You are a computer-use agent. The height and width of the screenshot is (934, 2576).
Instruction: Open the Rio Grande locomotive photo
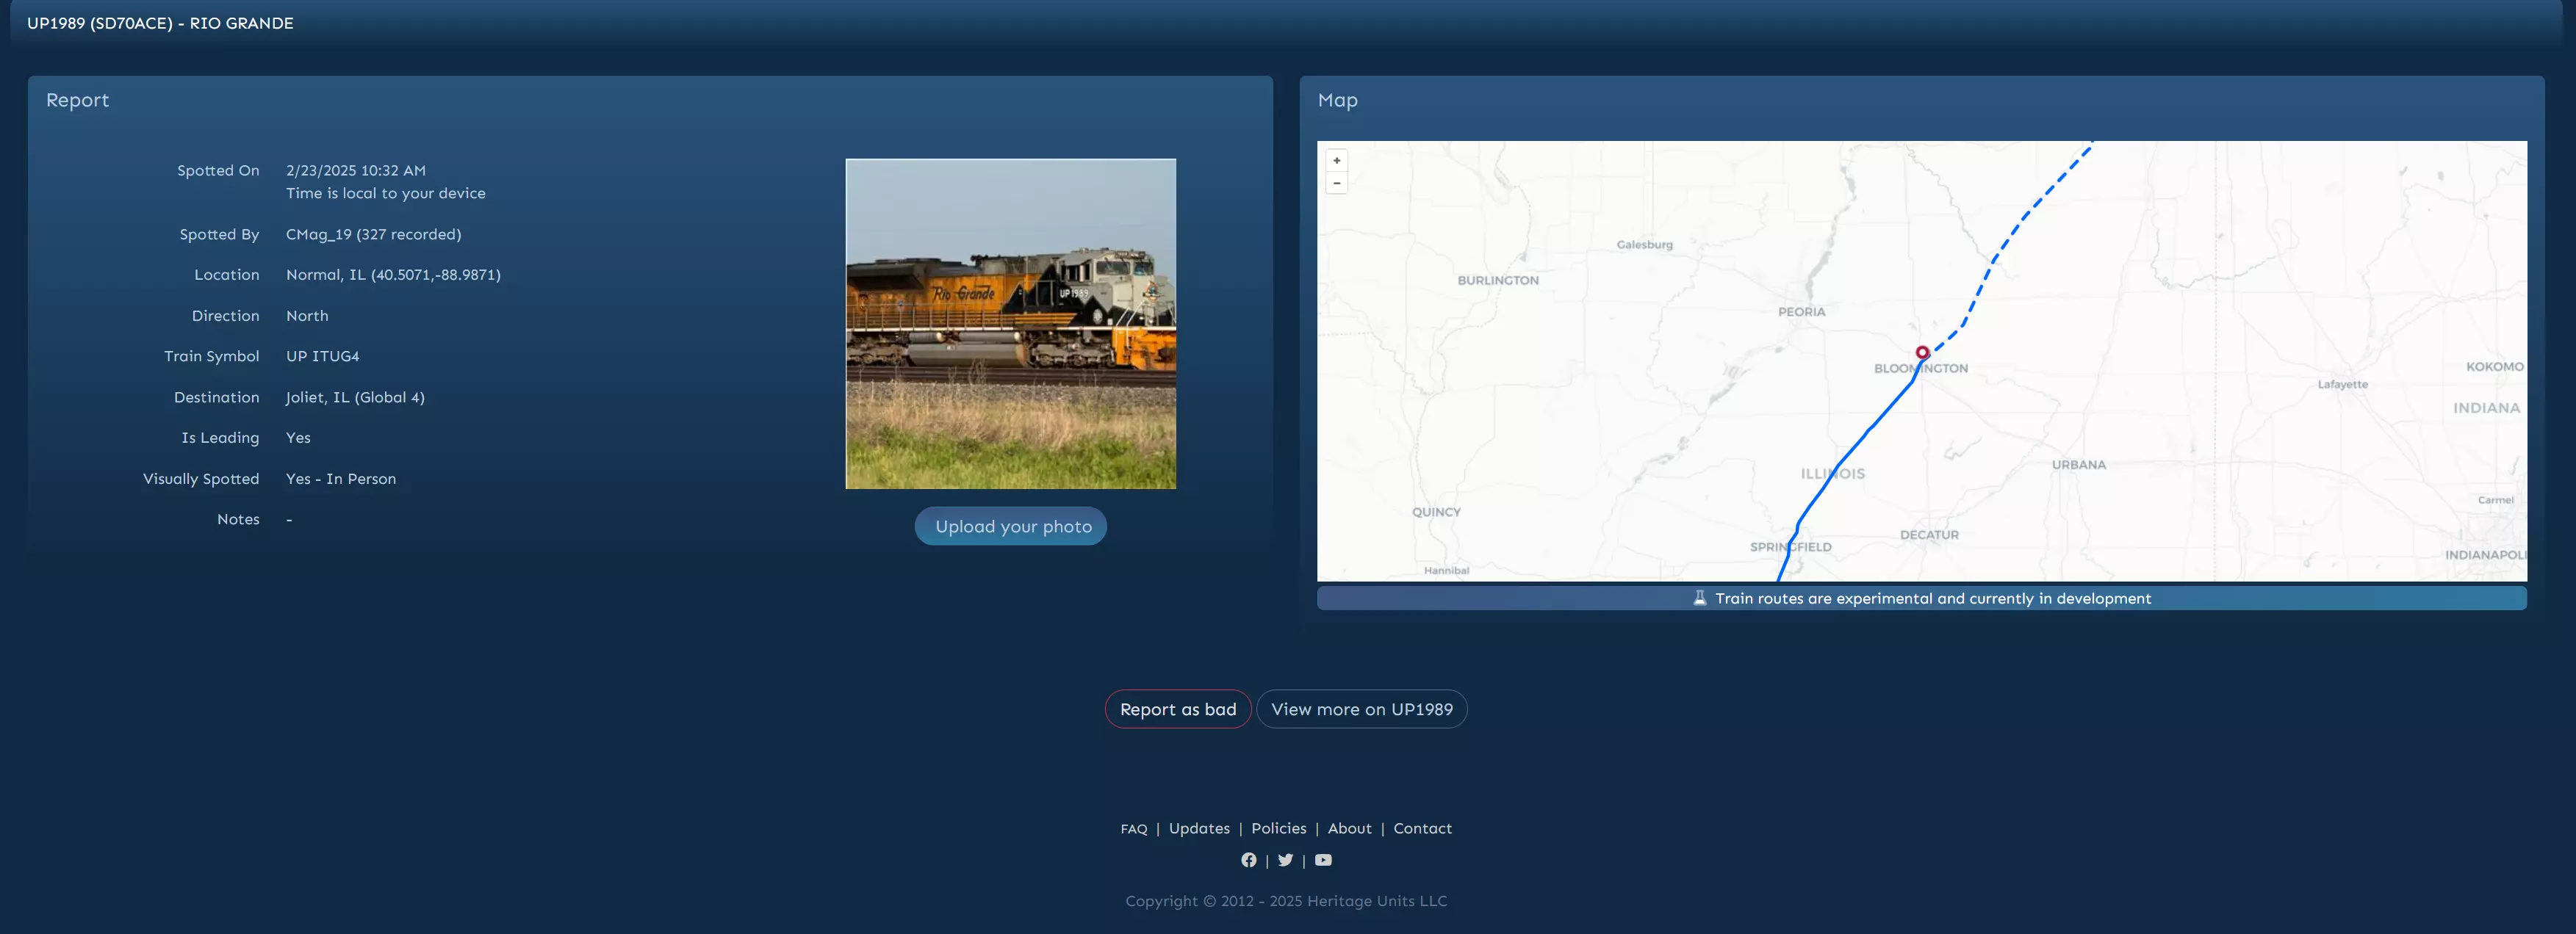pyautogui.click(x=1010, y=324)
